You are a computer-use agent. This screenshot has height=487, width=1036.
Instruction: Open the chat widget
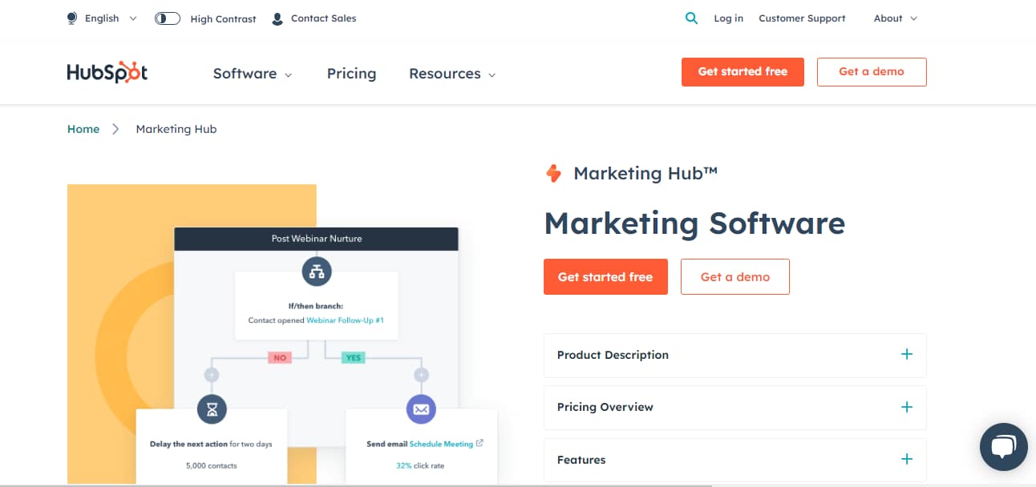coord(1003,447)
